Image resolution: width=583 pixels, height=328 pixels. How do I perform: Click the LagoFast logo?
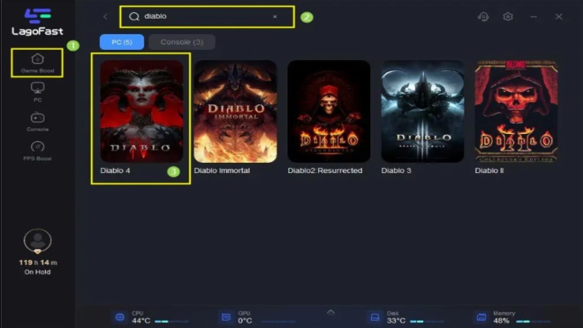click(x=37, y=22)
